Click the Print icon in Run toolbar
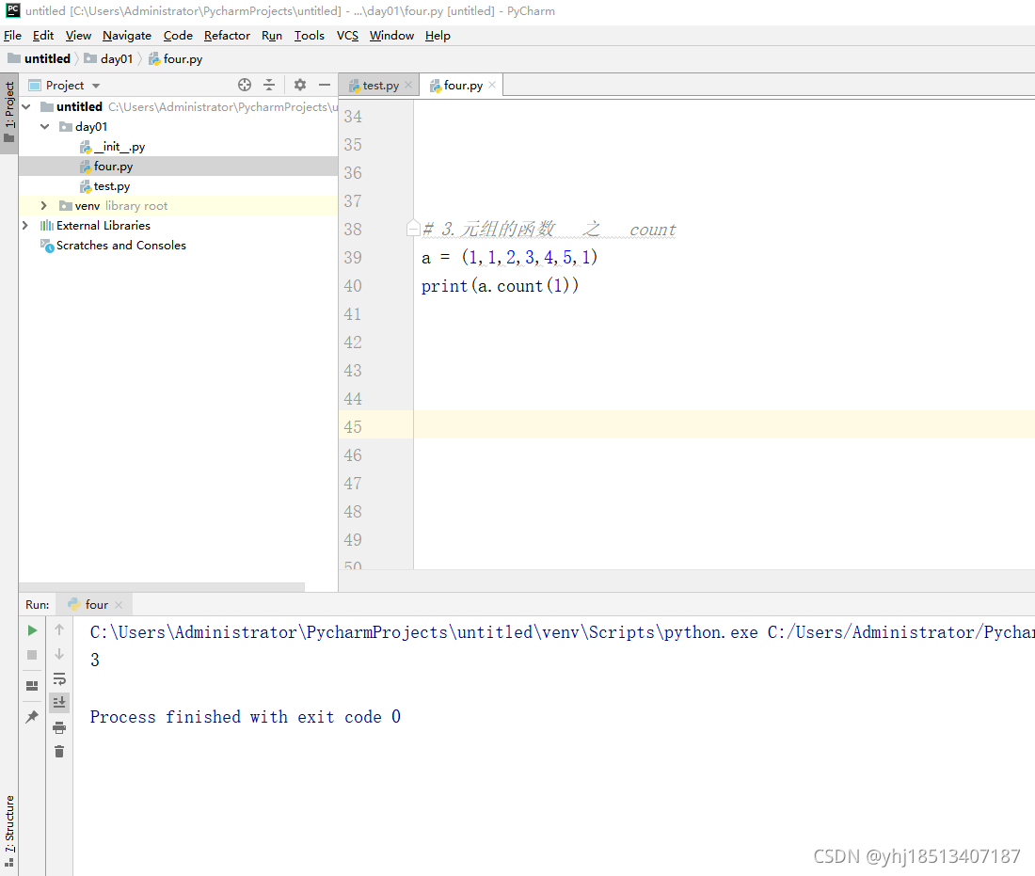The image size is (1035, 876). tap(59, 727)
